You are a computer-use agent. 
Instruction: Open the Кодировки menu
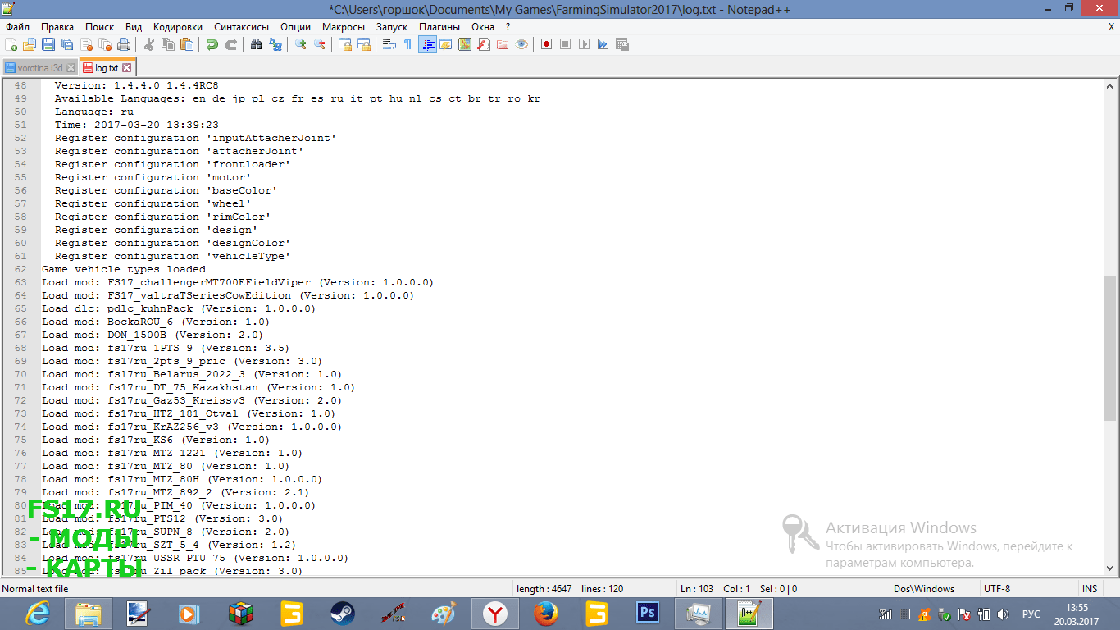(x=178, y=27)
